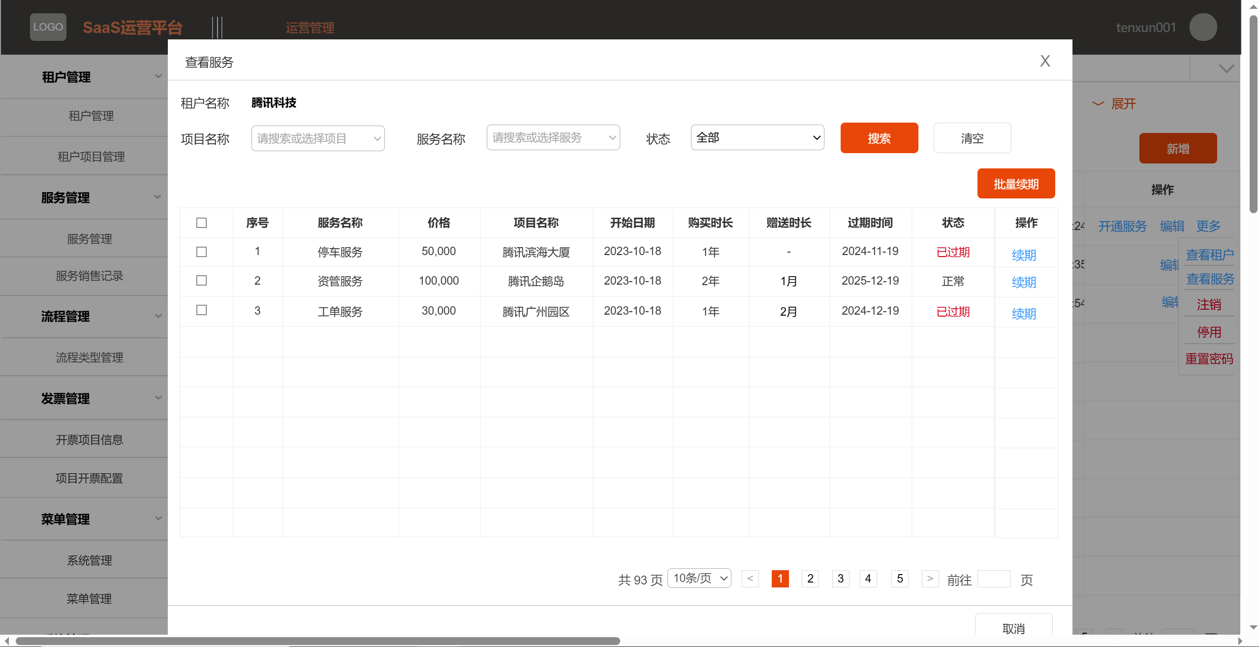Open the 状态 status dropdown
Viewport: 1259px width, 647px height.
pyautogui.click(x=757, y=137)
